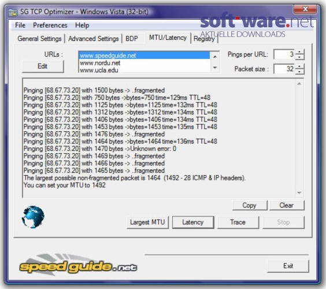Click the largest non-fragmented packet line
This screenshot has width=326, height=289.
[135, 178]
